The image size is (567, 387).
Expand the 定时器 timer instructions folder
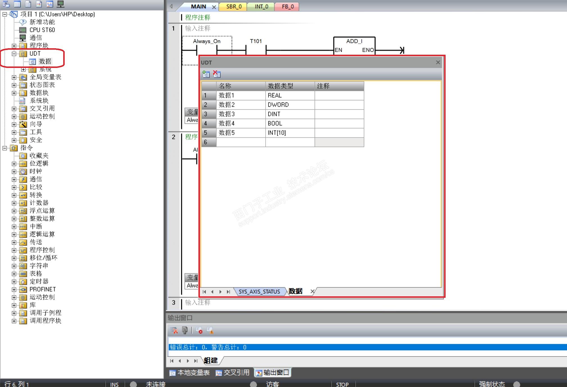coord(14,281)
